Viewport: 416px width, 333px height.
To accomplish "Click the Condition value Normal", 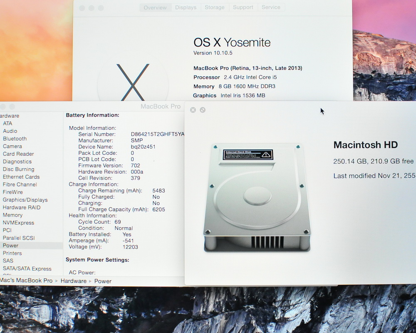I will coord(124,228).
